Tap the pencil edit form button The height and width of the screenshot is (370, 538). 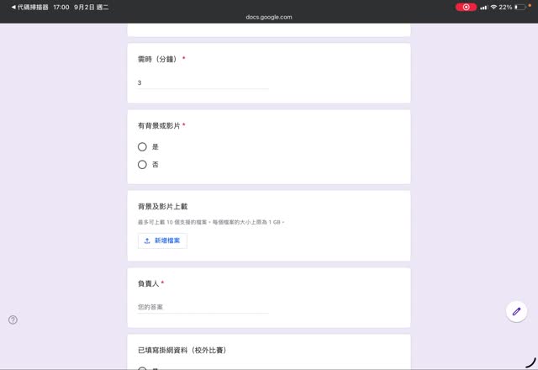point(516,311)
